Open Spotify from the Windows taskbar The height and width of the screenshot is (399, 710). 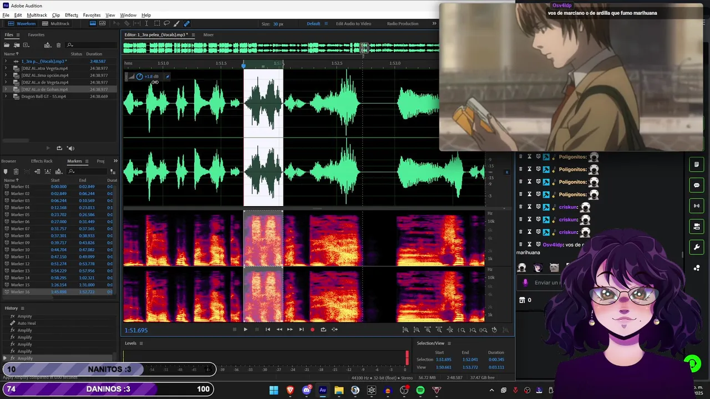pos(420,391)
